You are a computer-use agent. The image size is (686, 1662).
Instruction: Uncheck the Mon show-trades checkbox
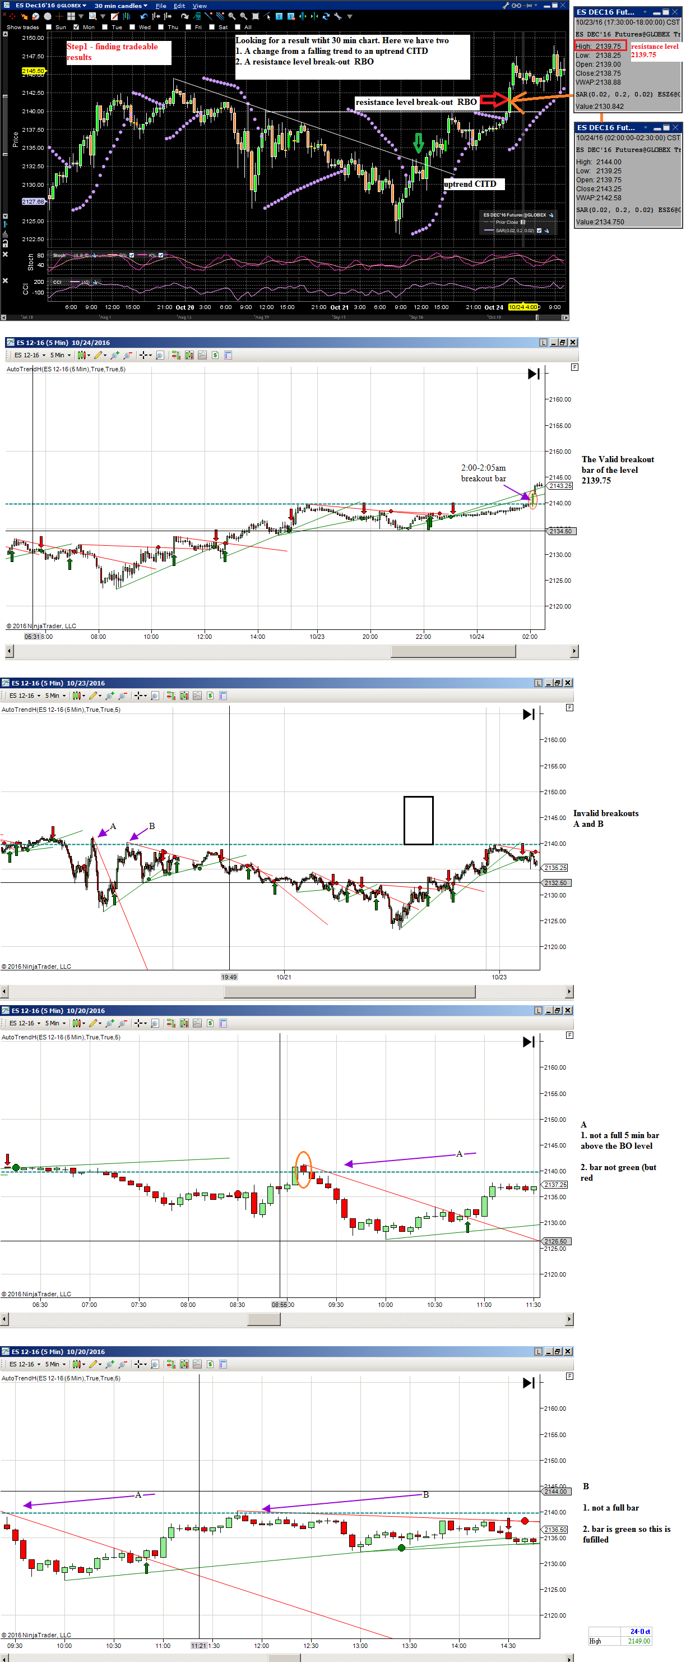(x=76, y=27)
